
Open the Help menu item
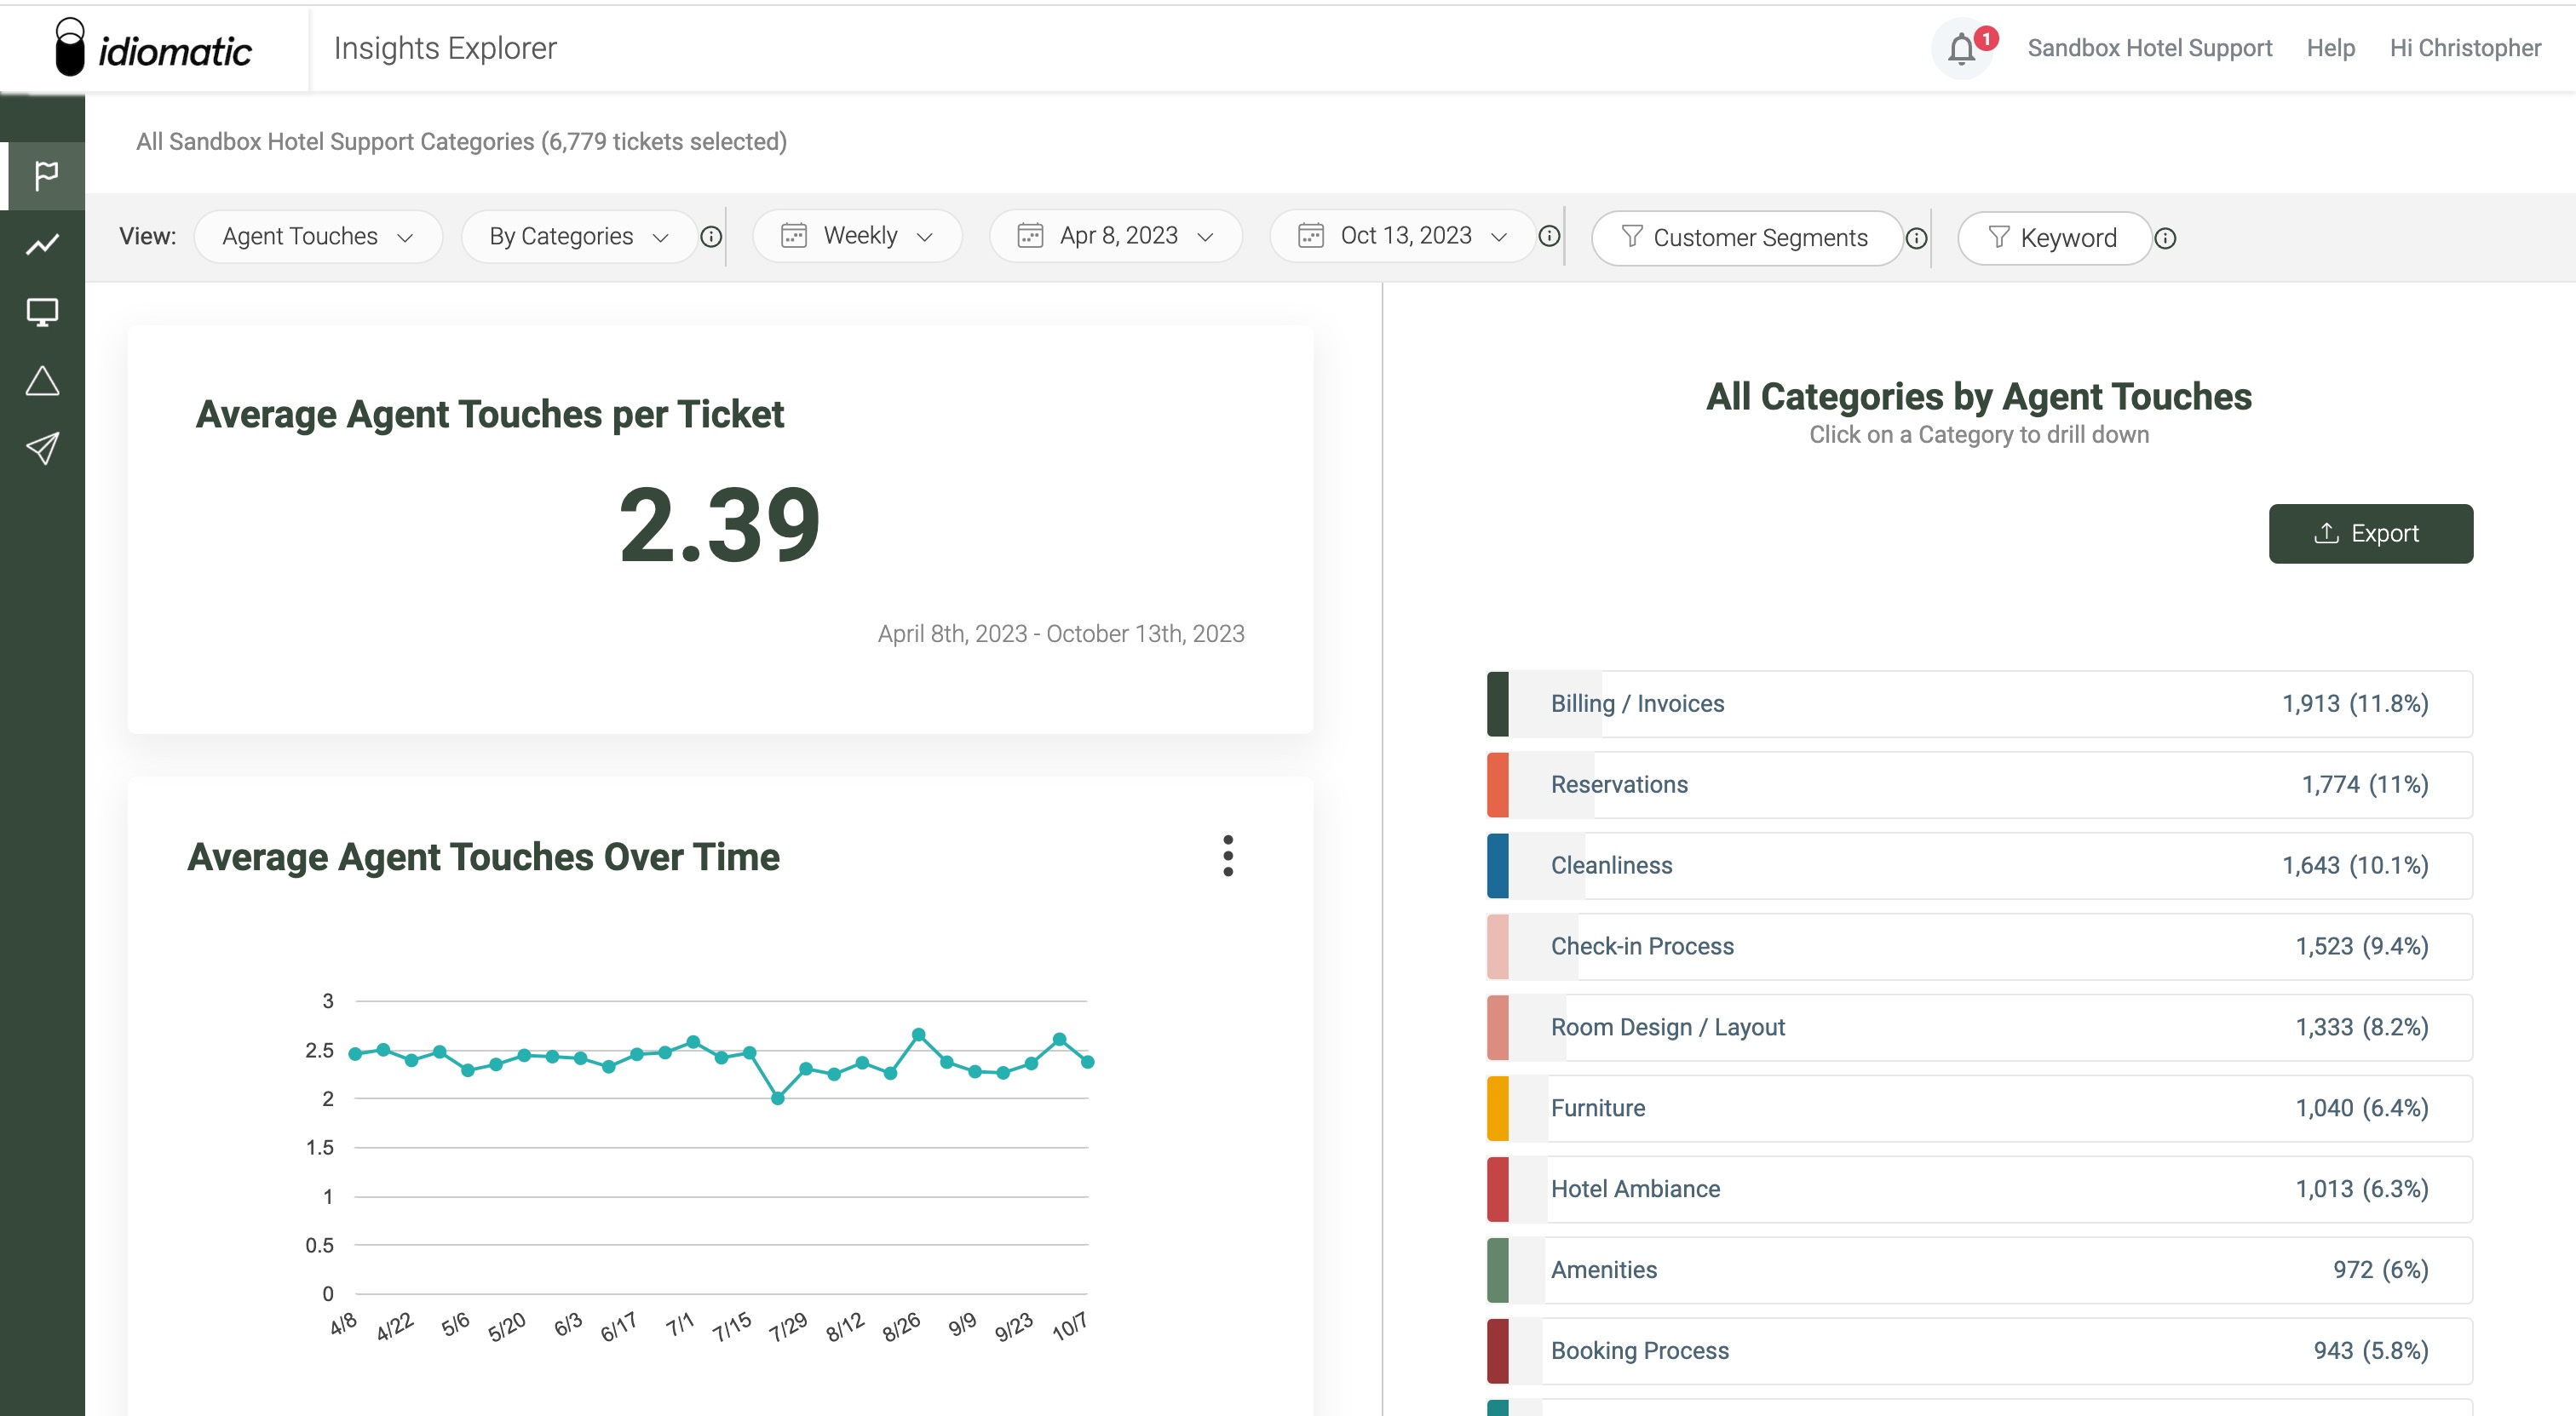2330,48
